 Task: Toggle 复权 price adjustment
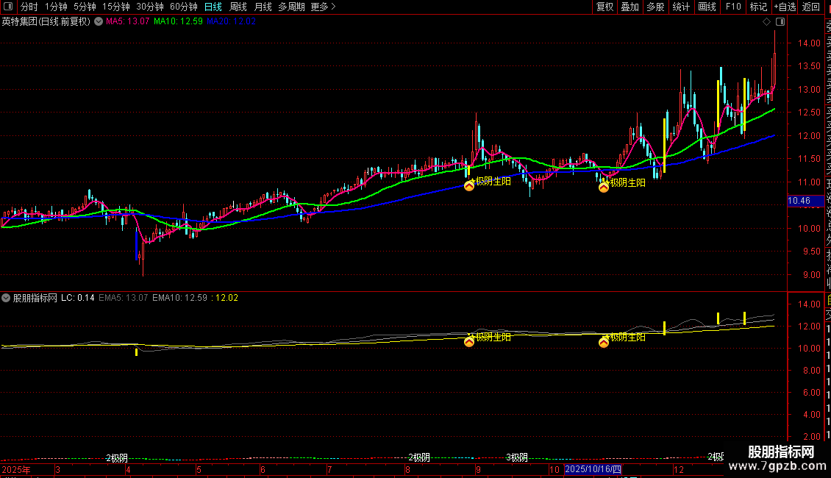pos(604,7)
